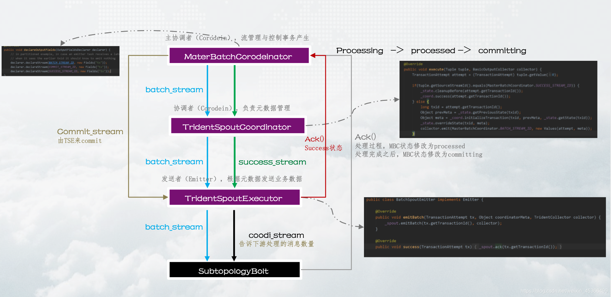Select the TridentSpoutCoordinator purple box

pyautogui.click(x=237, y=126)
